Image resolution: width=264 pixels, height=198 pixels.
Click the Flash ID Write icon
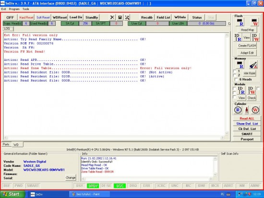(255, 37)
